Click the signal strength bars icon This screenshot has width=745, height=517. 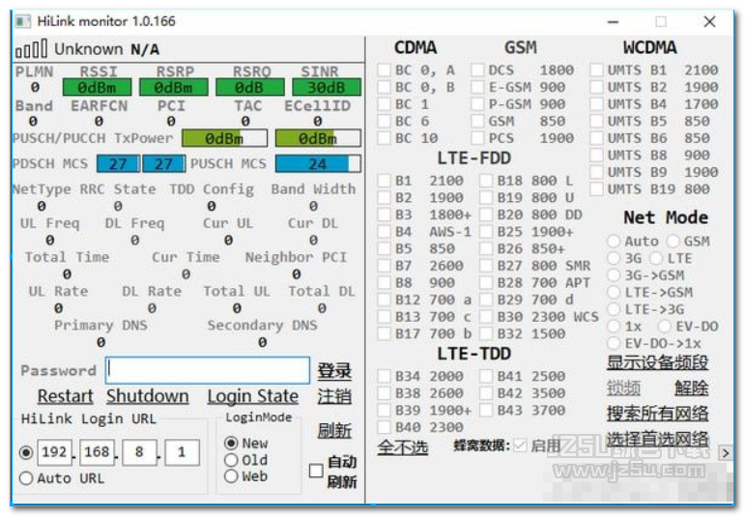pos(31,49)
